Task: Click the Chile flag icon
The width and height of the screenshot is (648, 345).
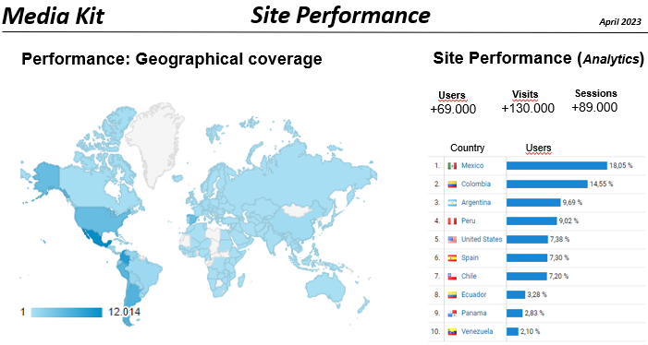Action: (x=452, y=277)
